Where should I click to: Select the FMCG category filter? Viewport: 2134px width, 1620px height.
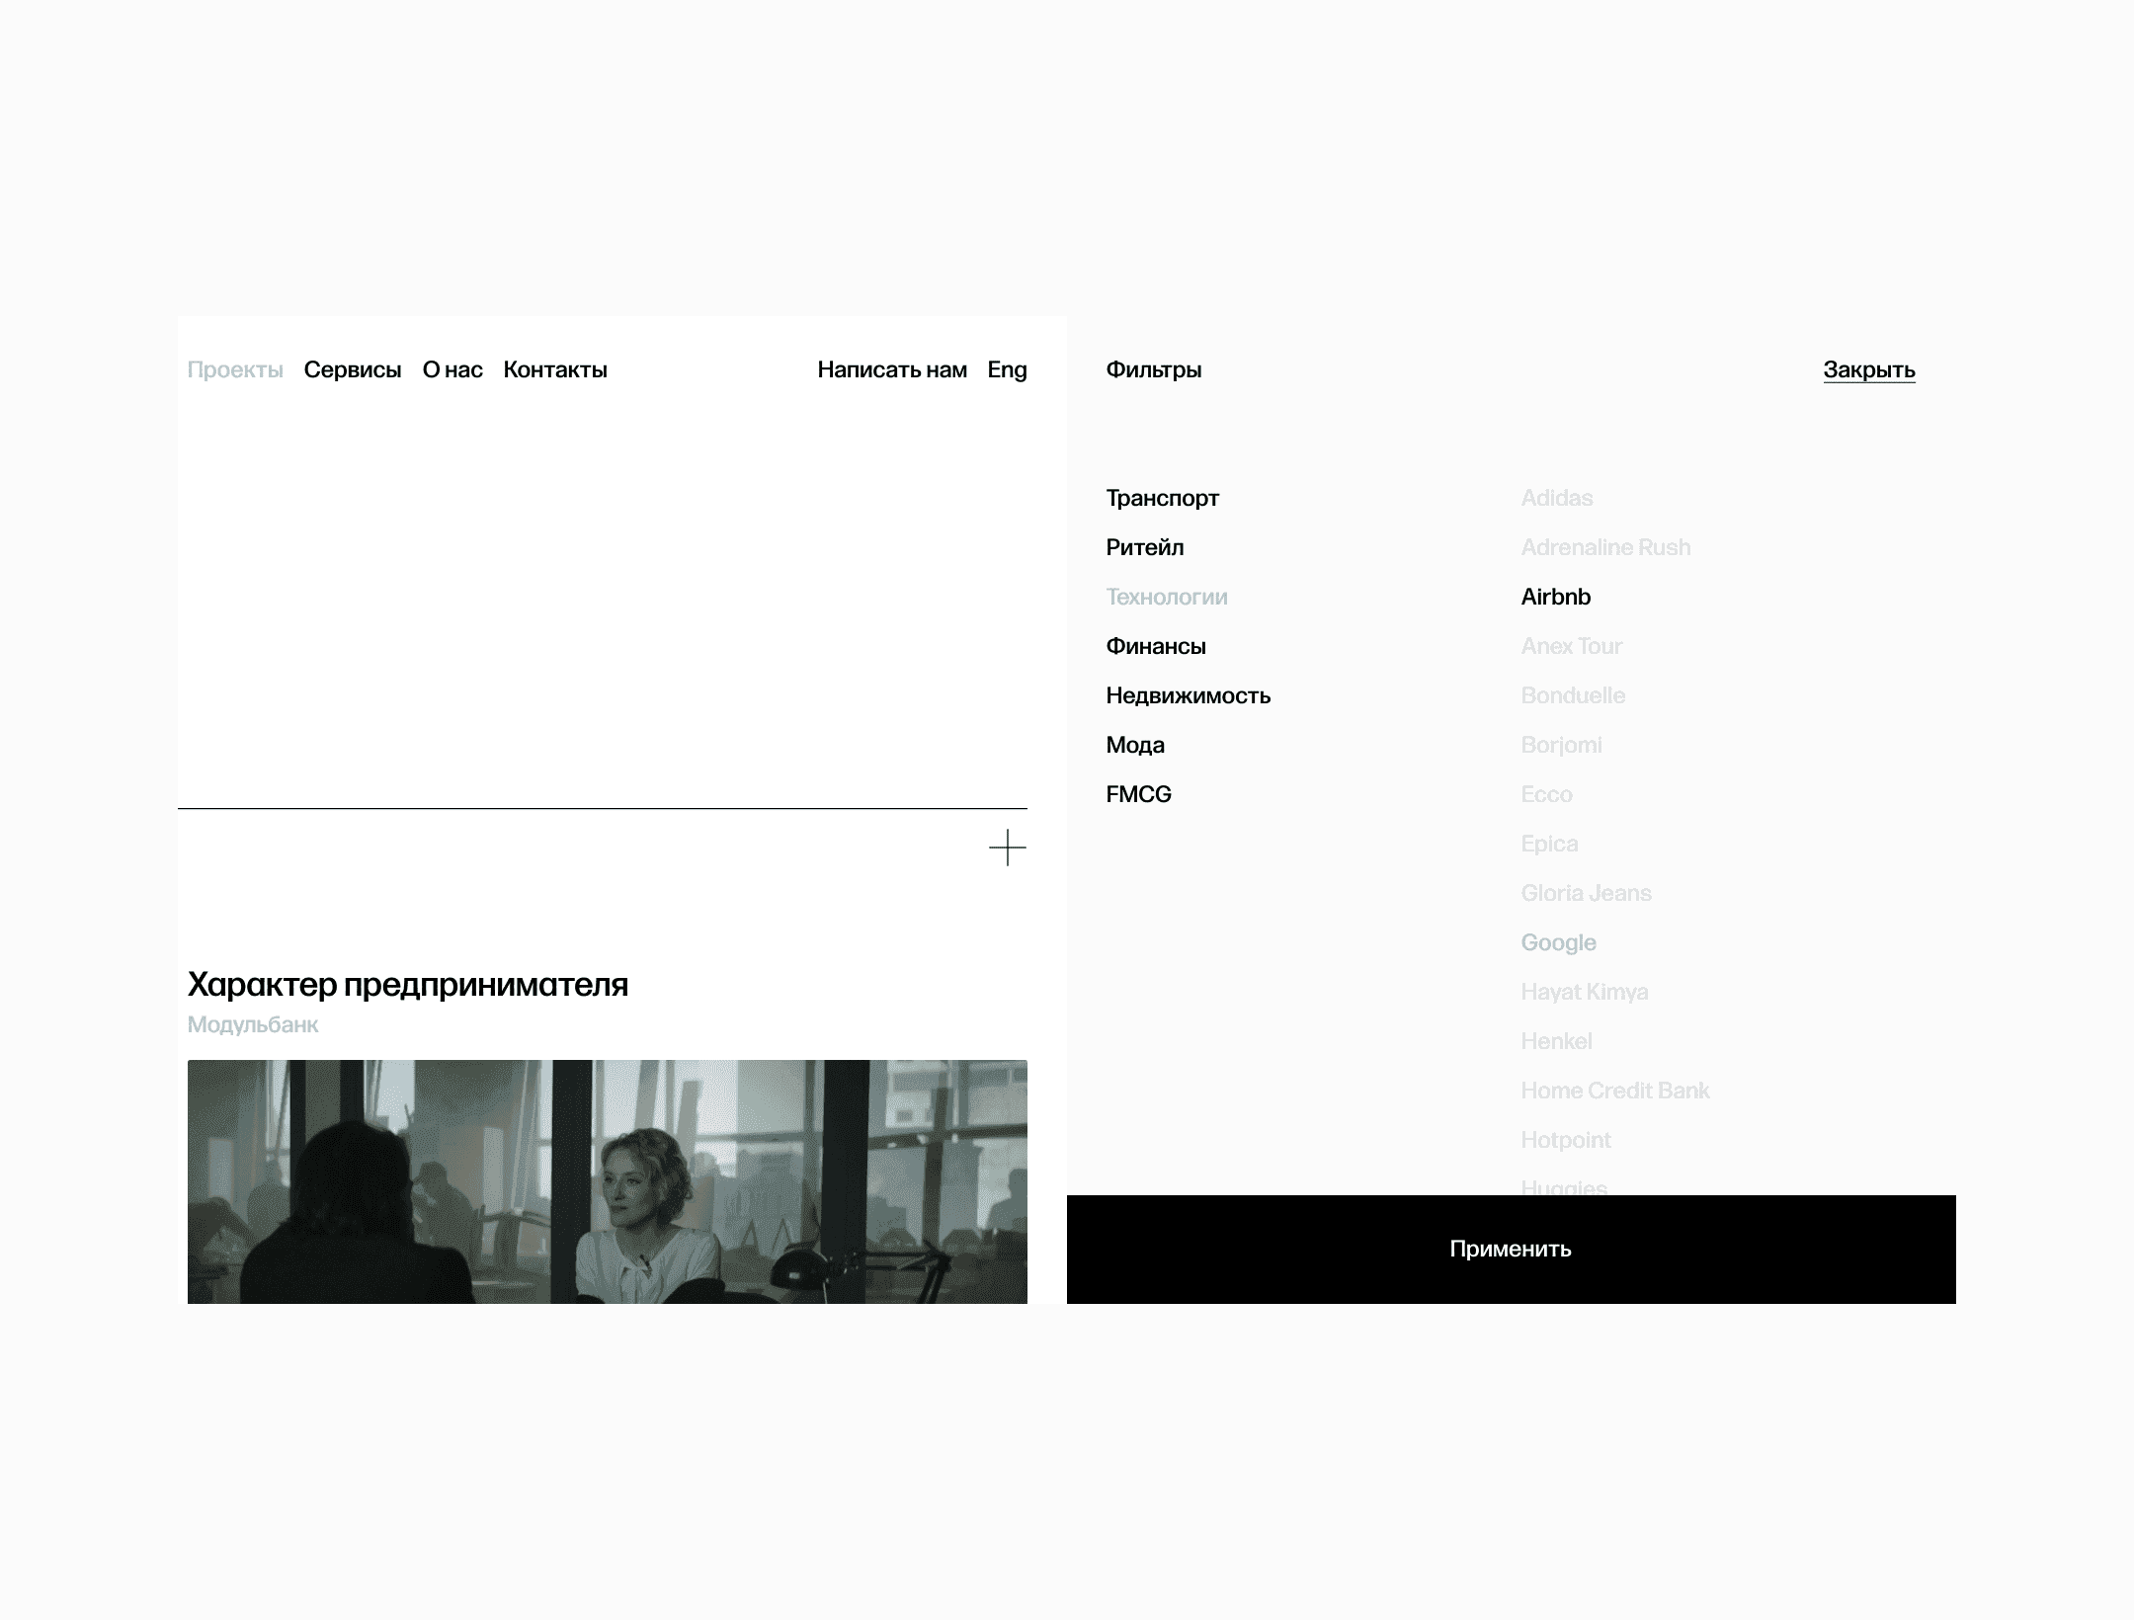(1138, 794)
